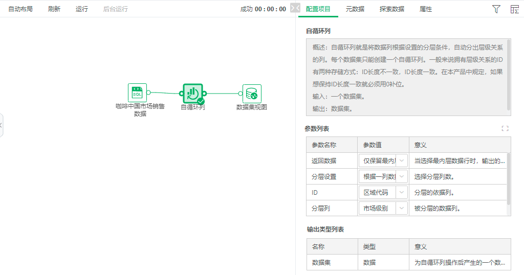Viewport: 524px width, 275px height.
Task: Switch to the 探索数据 tab
Action: pyautogui.click(x=391, y=9)
